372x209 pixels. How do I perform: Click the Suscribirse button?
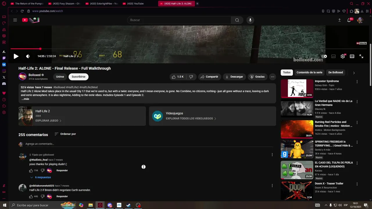(78, 77)
